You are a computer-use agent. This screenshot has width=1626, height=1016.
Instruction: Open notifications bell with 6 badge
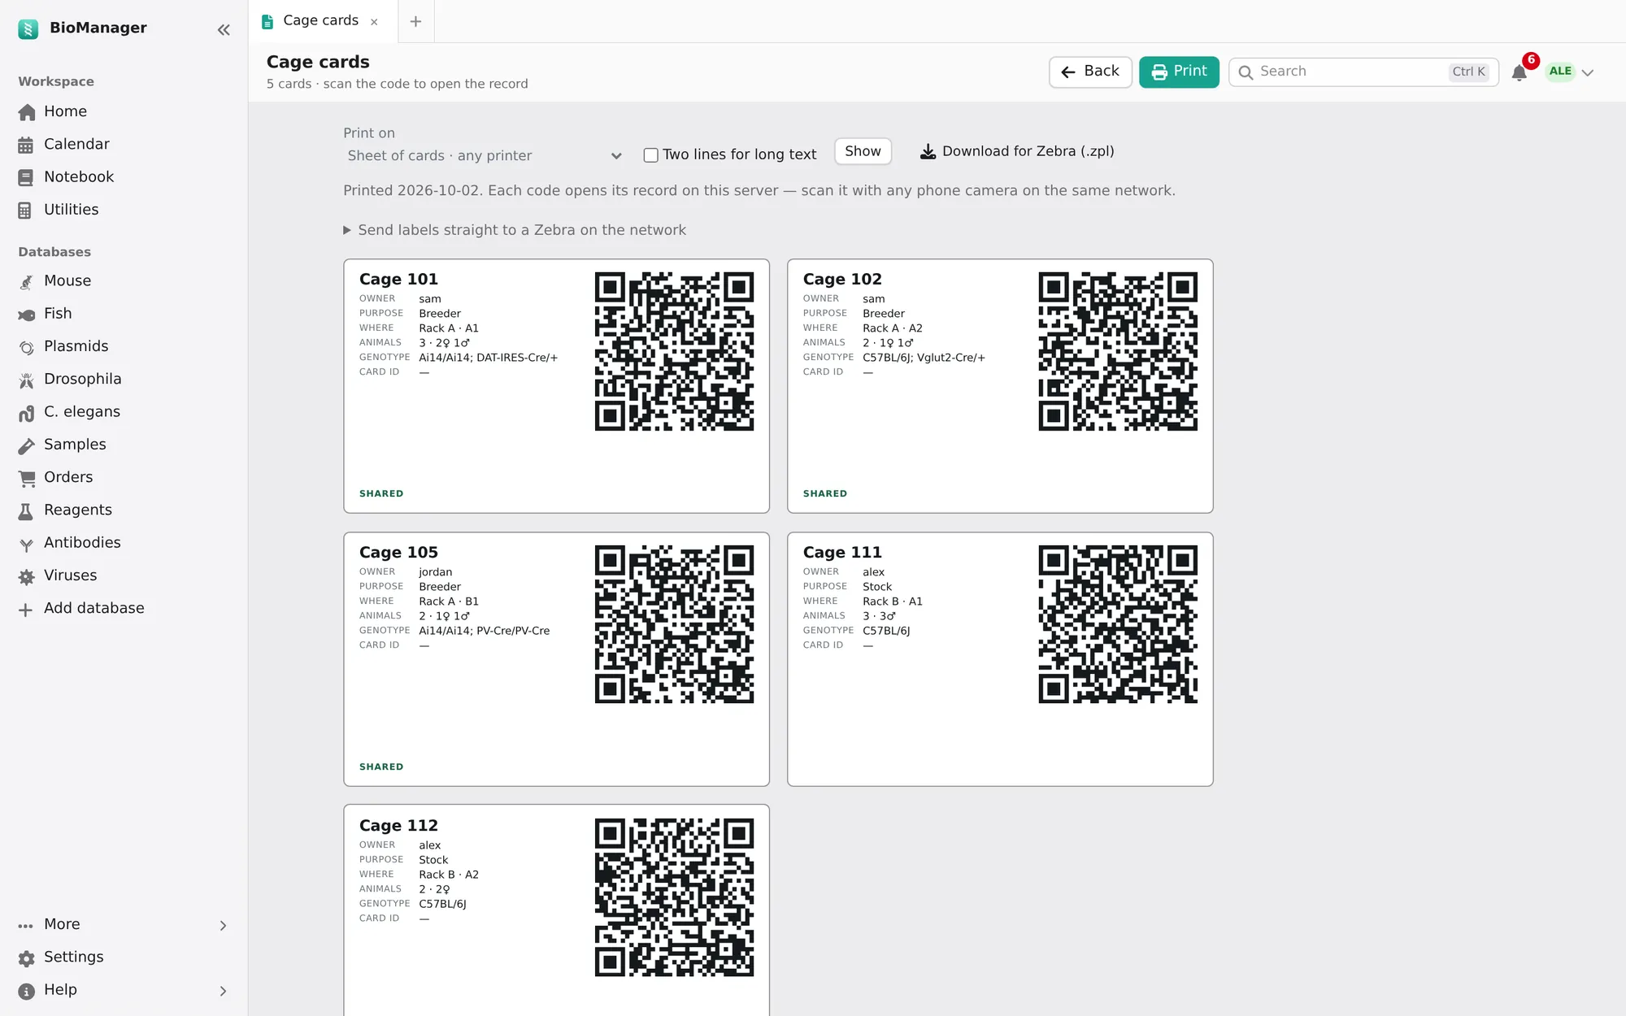tap(1519, 72)
